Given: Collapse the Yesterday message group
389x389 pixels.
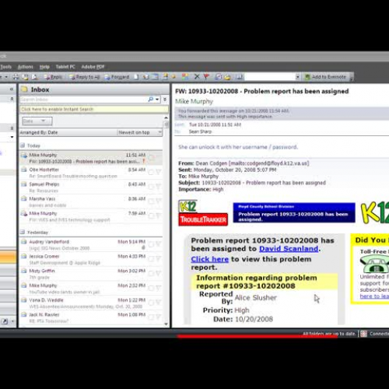Looking at the screenshot, I should pyautogui.click(x=23, y=232).
